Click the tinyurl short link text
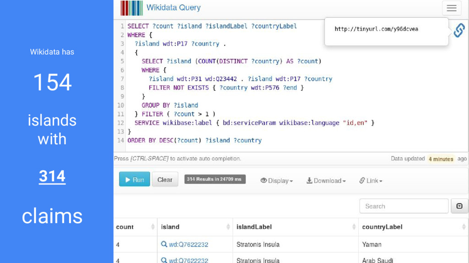The width and height of the screenshot is (469, 263). (376, 29)
